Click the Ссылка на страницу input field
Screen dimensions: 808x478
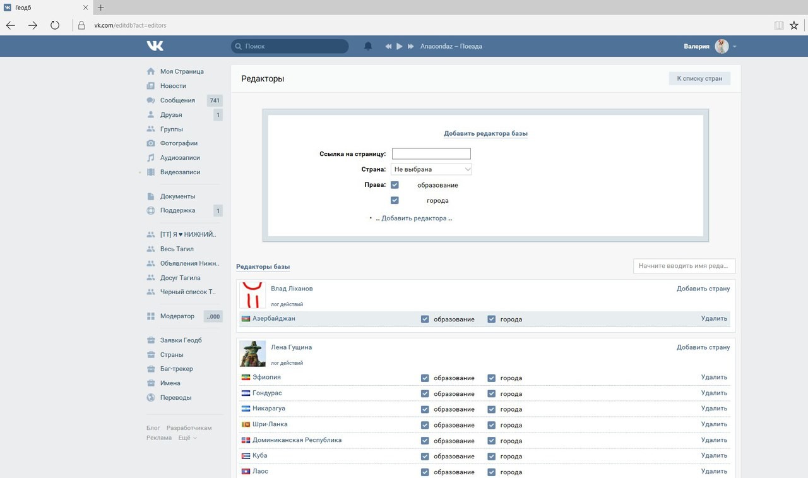(431, 153)
